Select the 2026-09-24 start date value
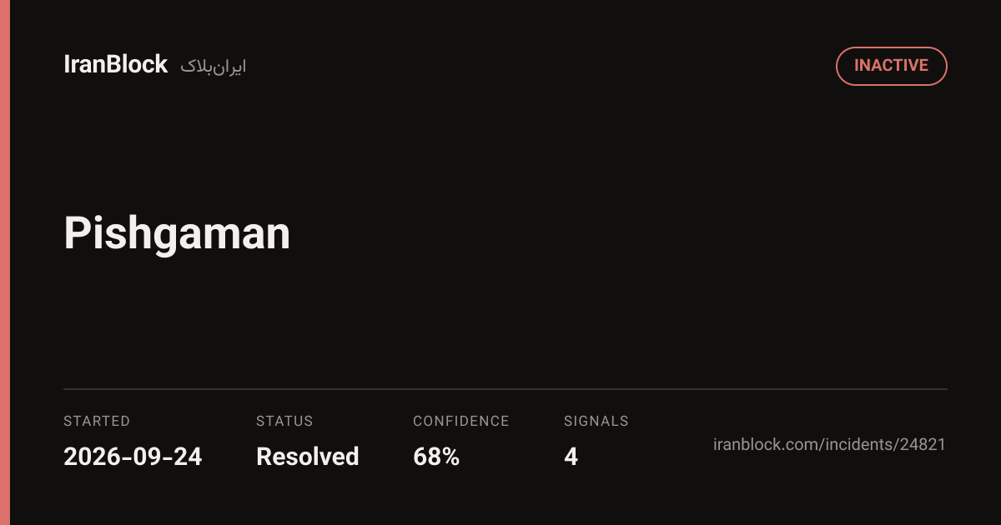The image size is (1001, 525). click(x=133, y=457)
